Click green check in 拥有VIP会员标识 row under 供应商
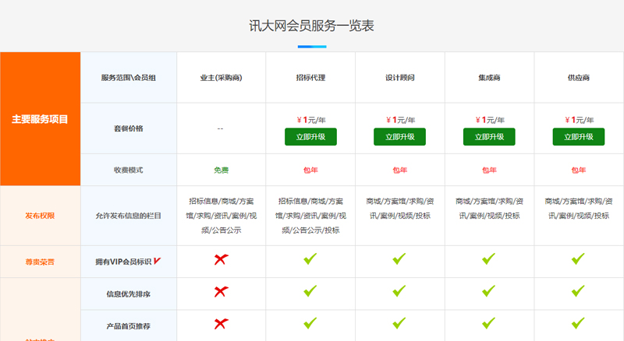The width and height of the screenshot is (624, 341). point(579,258)
